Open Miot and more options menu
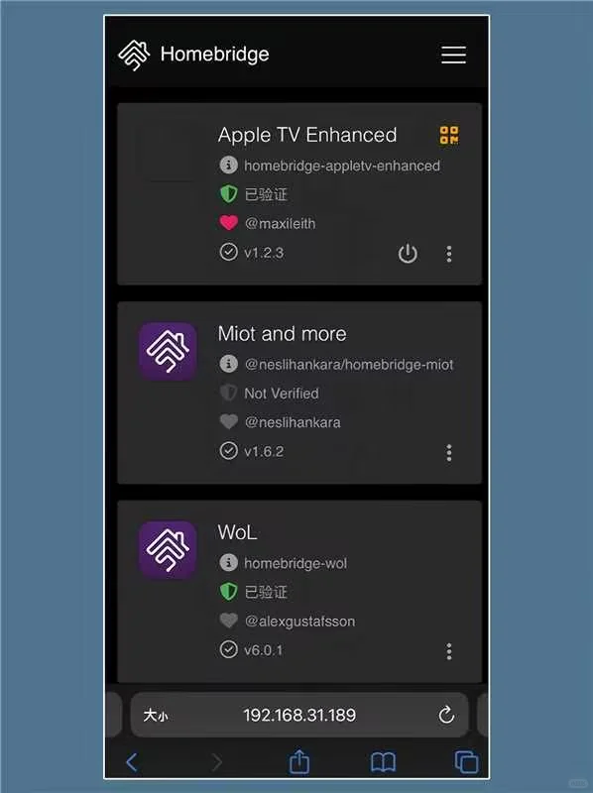Screen dimensions: 593x793 (449, 452)
